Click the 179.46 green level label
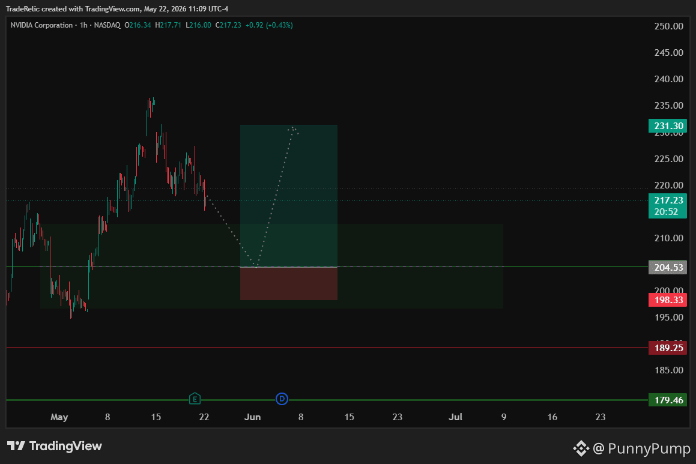This screenshot has height=464, width=696. (668, 400)
